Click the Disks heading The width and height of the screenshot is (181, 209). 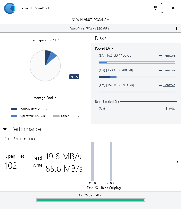click(101, 38)
